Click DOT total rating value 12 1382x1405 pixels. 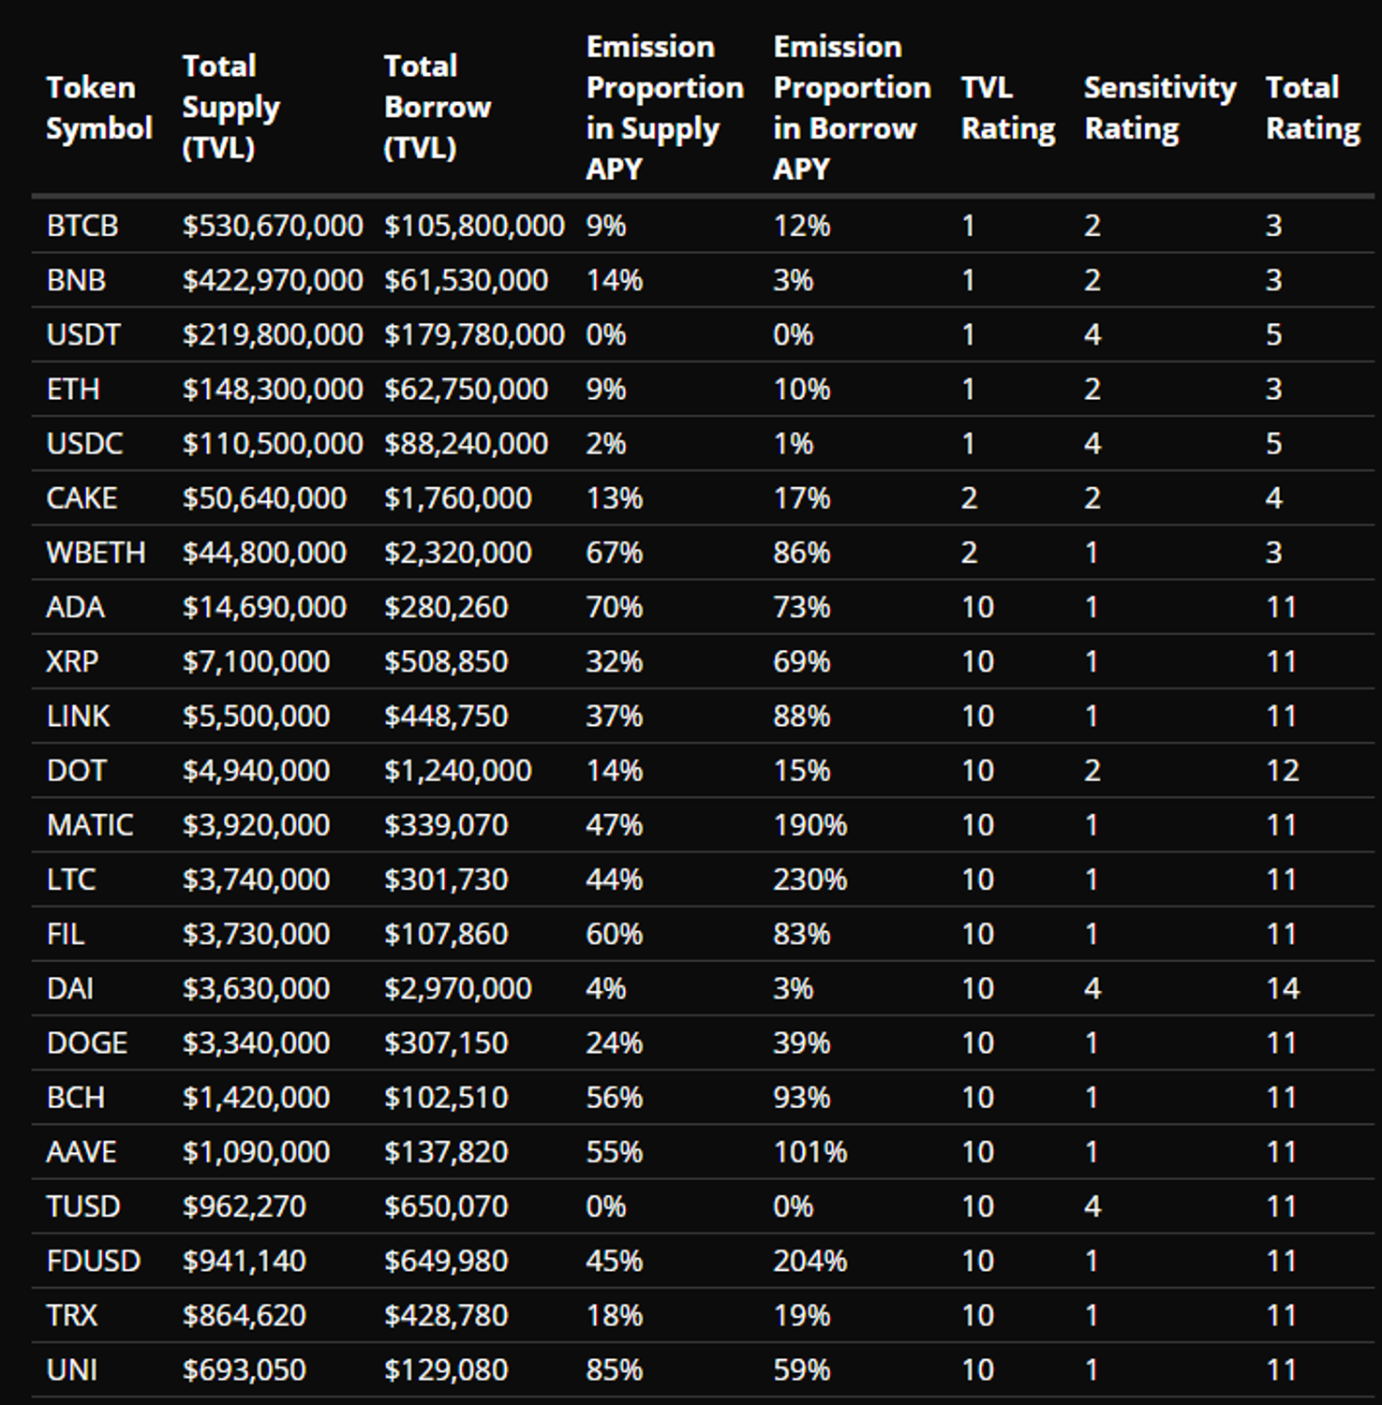(1282, 771)
